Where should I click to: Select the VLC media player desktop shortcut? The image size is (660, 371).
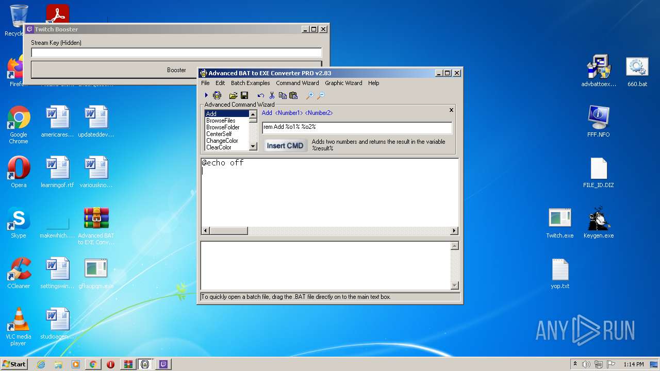[19, 327]
